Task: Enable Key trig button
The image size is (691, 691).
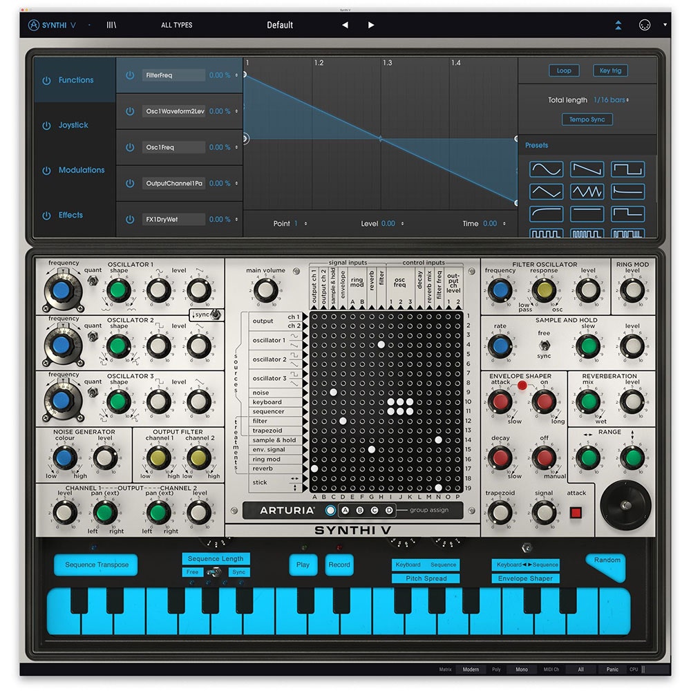Action: pyautogui.click(x=610, y=70)
